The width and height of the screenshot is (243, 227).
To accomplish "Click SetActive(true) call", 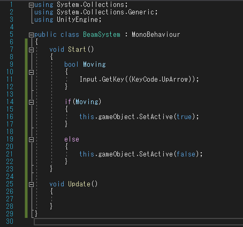I will tap(167, 116).
